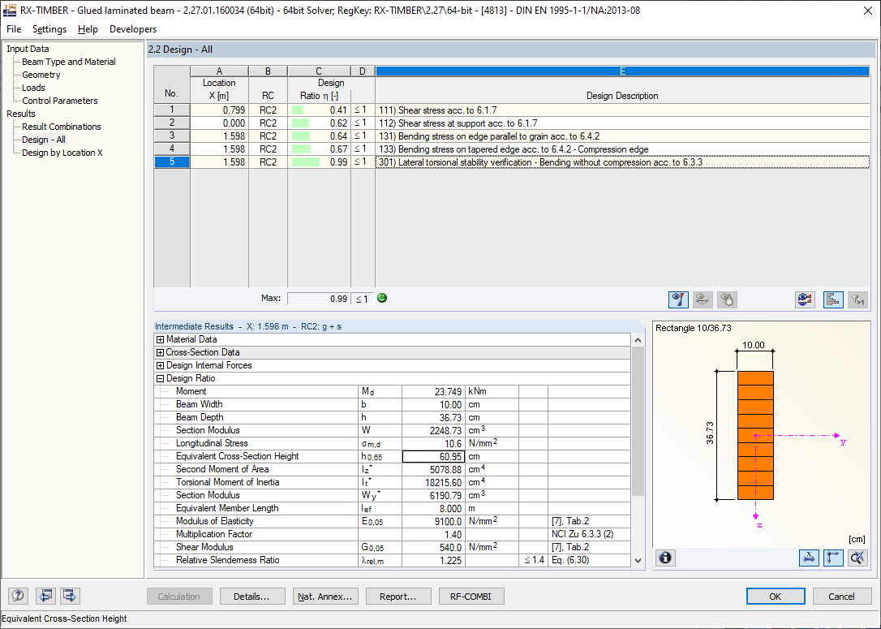
Task: Click the Moment Md value 23.749
Action: [x=433, y=391]
